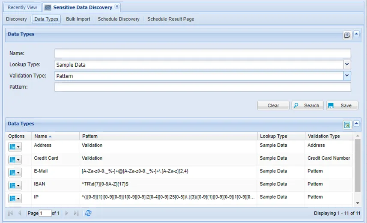Click the grid vertical scrollbar thumb
The width and height of the screenshot is (367, 223).
(358, 166)
